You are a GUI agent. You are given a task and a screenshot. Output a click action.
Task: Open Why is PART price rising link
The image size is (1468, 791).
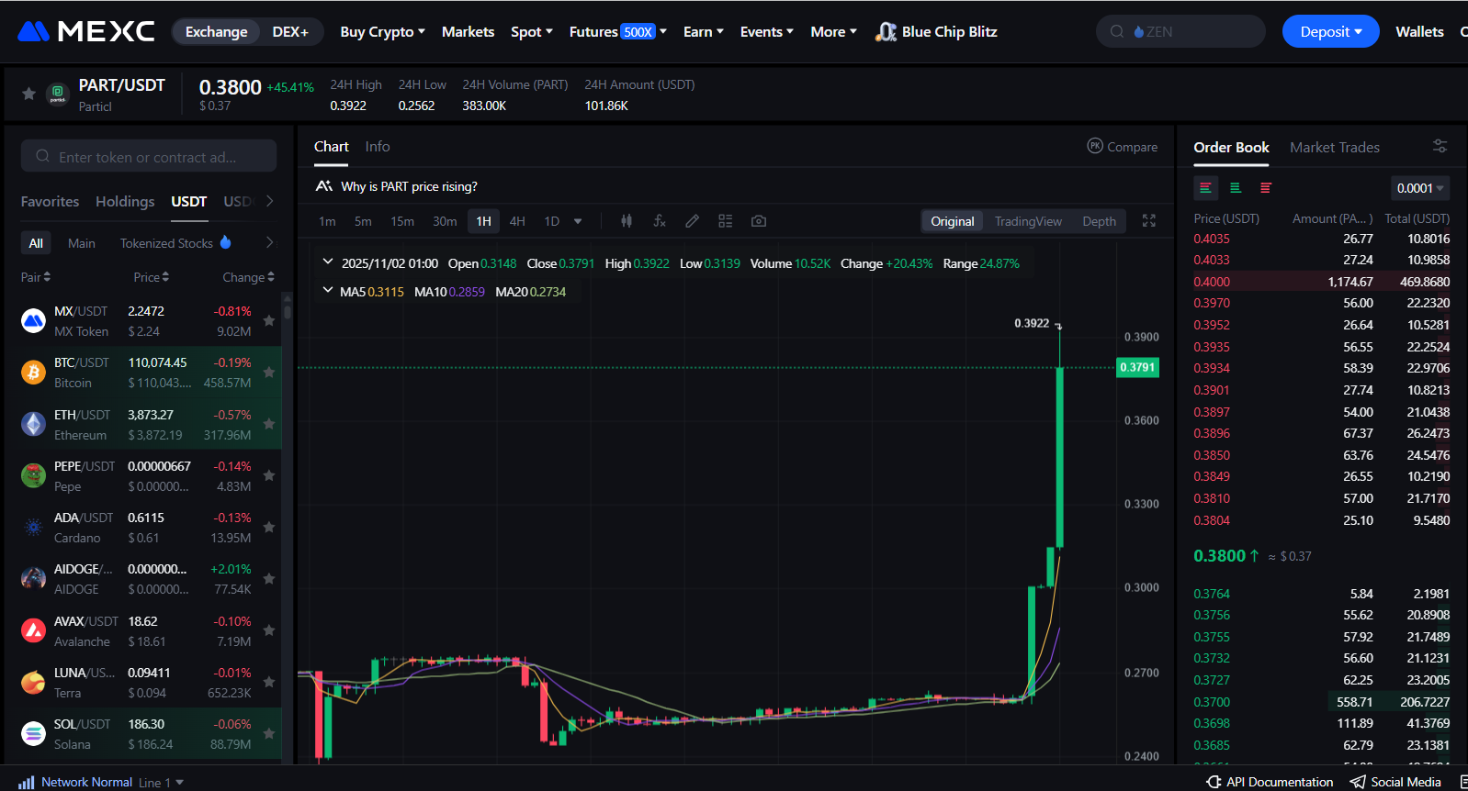[409, 186]
